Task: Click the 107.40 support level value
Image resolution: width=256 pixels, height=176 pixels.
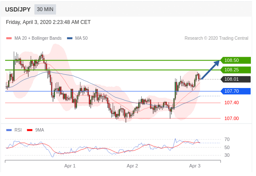Action: pyautogui.click(x=232, y=103)
